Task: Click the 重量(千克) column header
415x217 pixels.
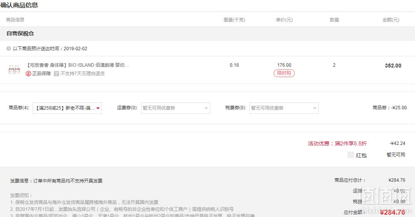Action: pyautogui.click(x=234, y=20)
